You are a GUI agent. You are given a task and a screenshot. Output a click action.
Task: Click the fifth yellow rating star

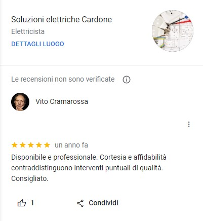47,145
